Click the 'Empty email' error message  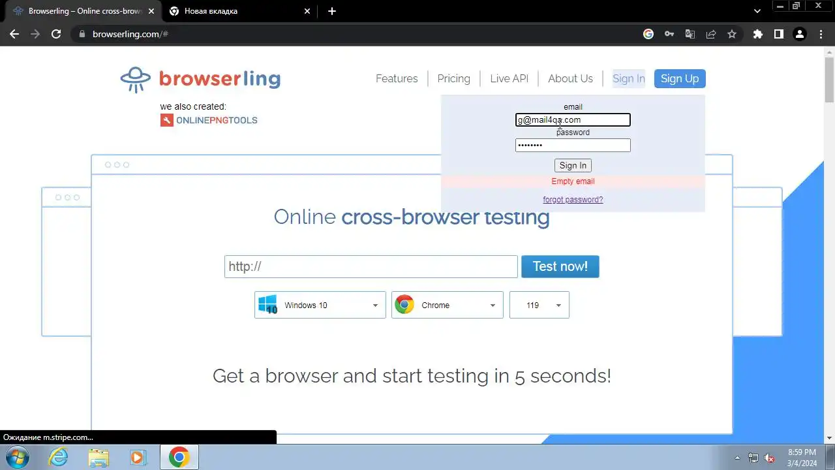(573, 181)
